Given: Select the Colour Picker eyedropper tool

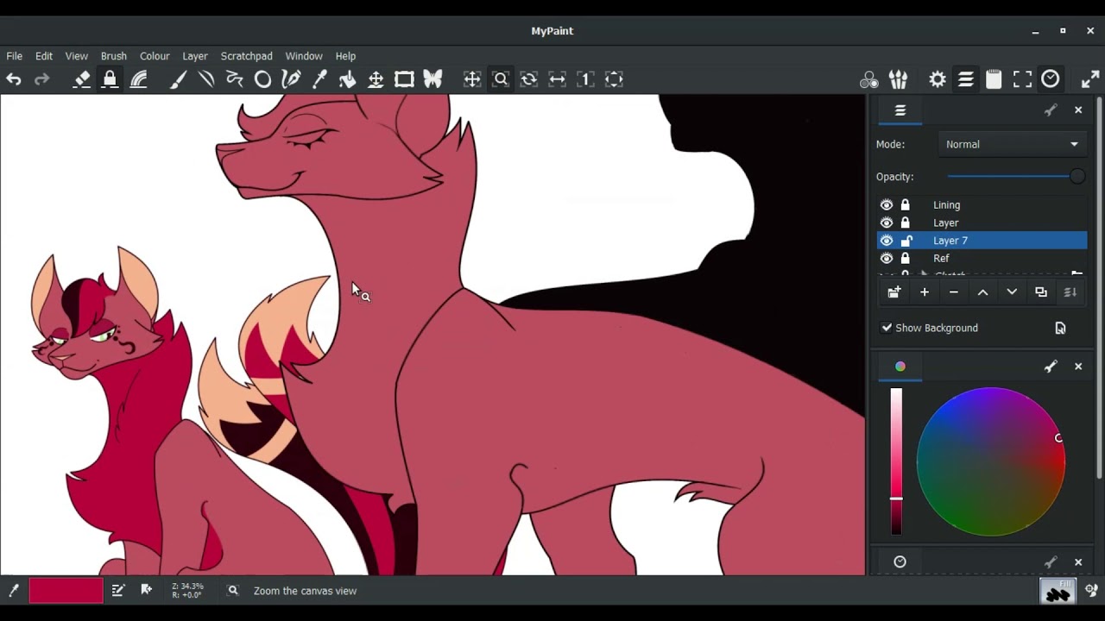Looking at the screenshot, I should click(319, 79).
